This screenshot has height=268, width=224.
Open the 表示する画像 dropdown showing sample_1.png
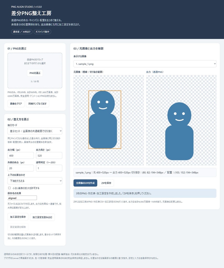click(x=145, y=64)
